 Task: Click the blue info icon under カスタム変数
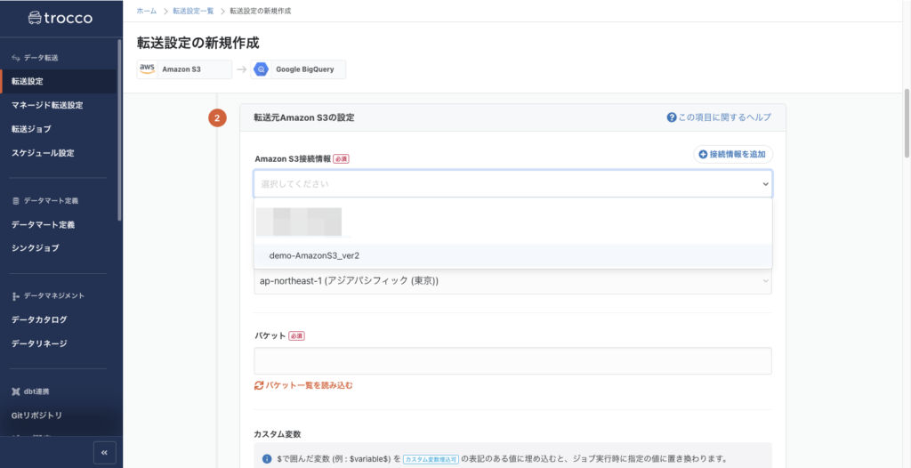(267, 459)
